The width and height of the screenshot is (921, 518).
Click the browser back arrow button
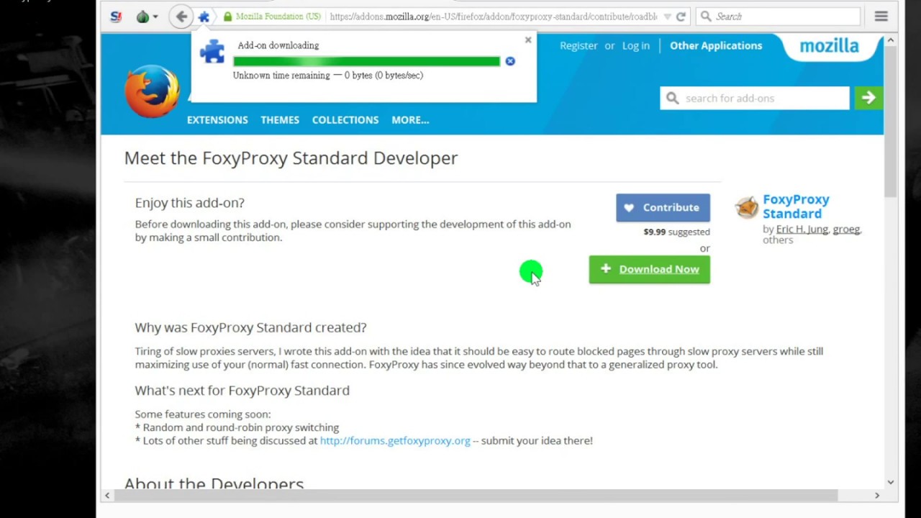(181, 17)
